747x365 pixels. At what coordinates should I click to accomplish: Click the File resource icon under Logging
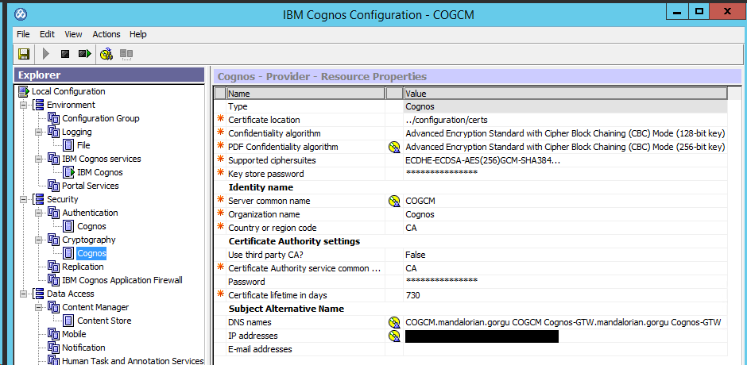(x=68, y=145)
